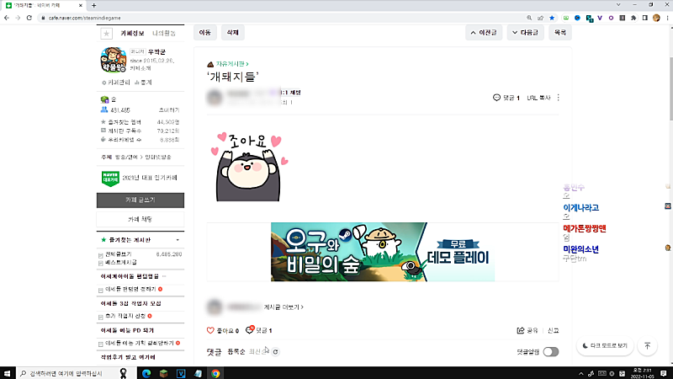Return to list with 목록 button
The height and width of the screenshot is (379, 673).
click(x=560, y=32)
